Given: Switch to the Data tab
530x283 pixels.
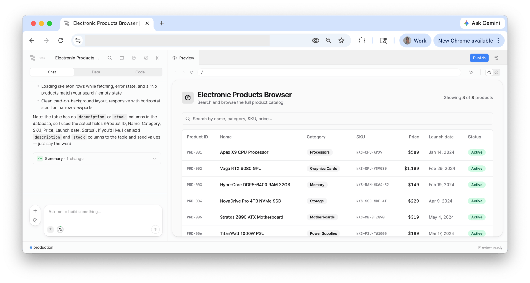Looking at the screenshot, I should click(x=96, y=72).
